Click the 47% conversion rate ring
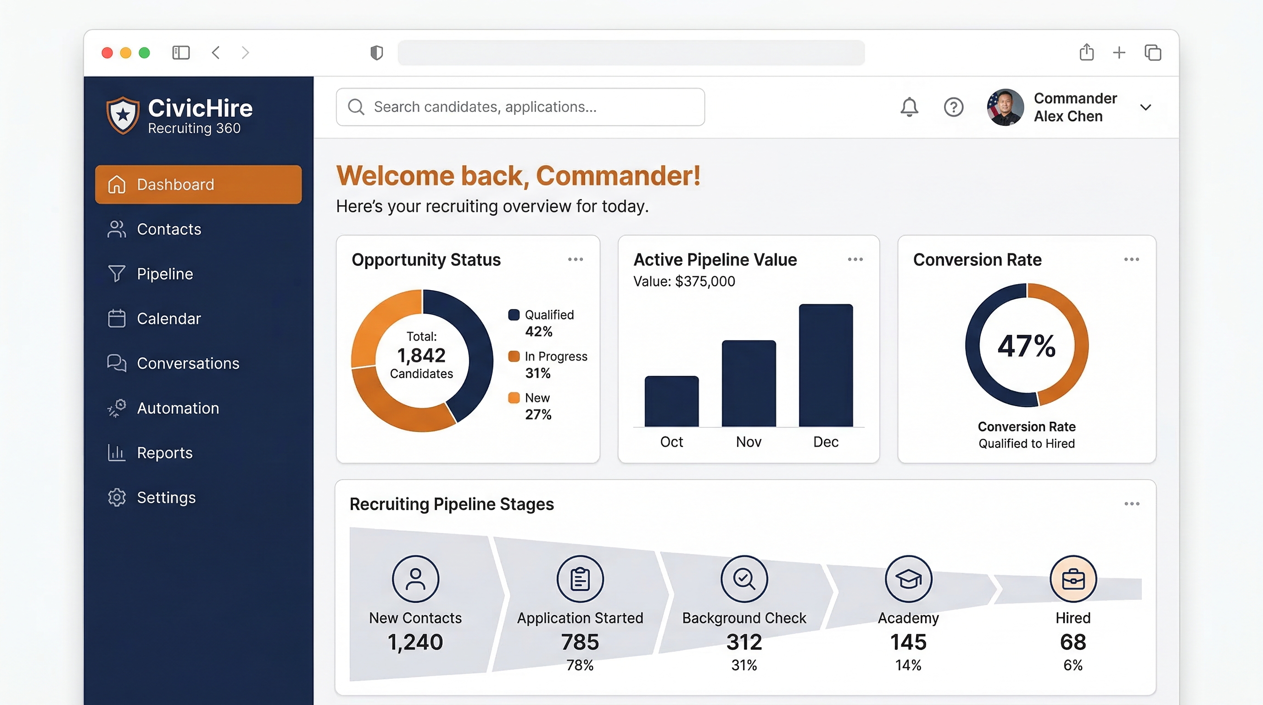The width and height of the screenshot is (1263, 705). (1027, 347)
